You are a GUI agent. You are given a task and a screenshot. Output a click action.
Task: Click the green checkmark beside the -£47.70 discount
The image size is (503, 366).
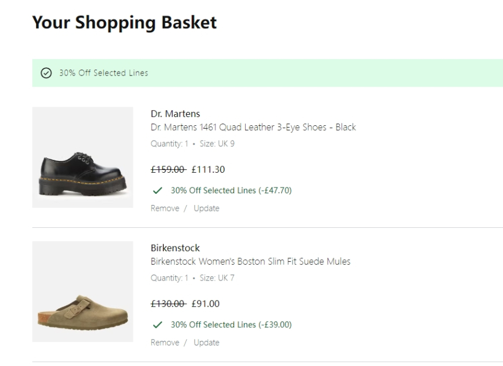157,190
